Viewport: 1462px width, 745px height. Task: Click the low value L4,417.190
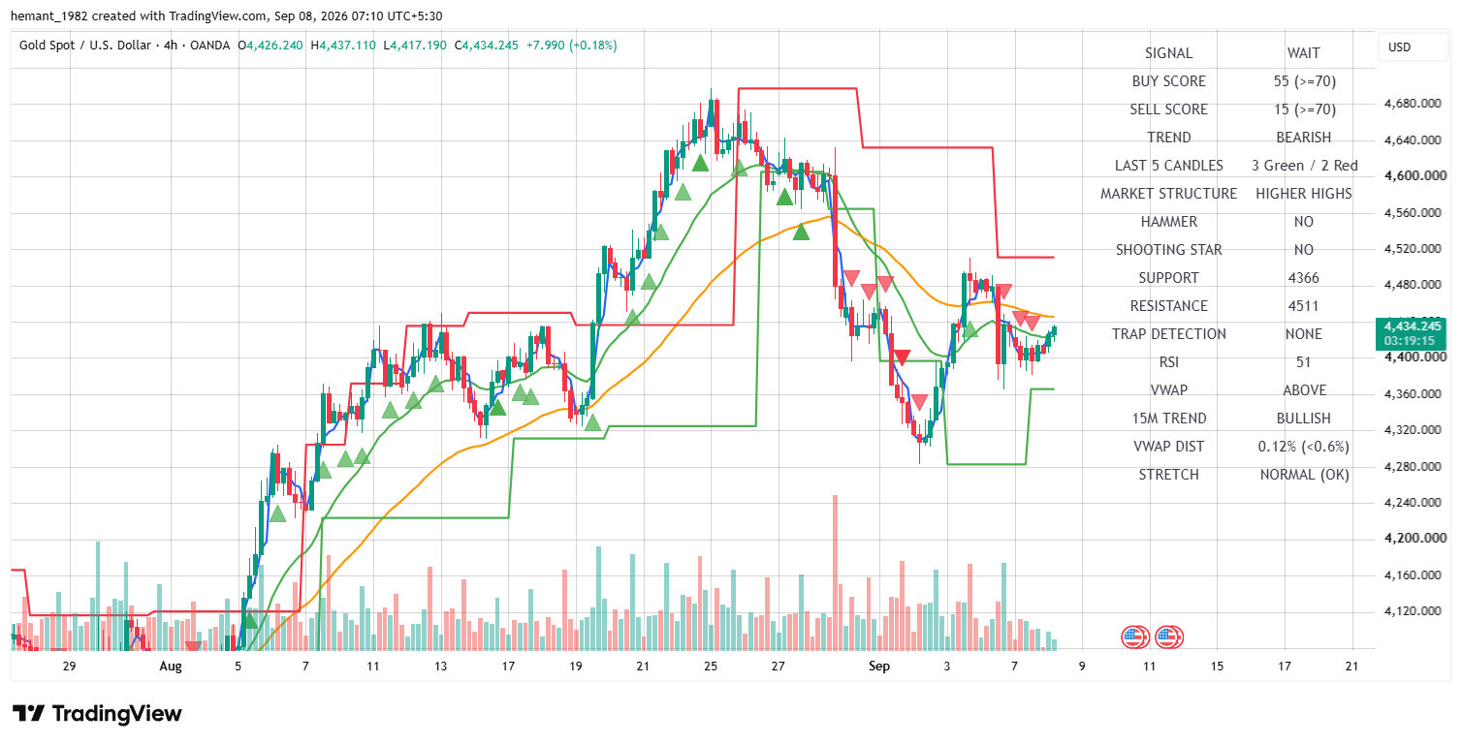pos(414,46)
